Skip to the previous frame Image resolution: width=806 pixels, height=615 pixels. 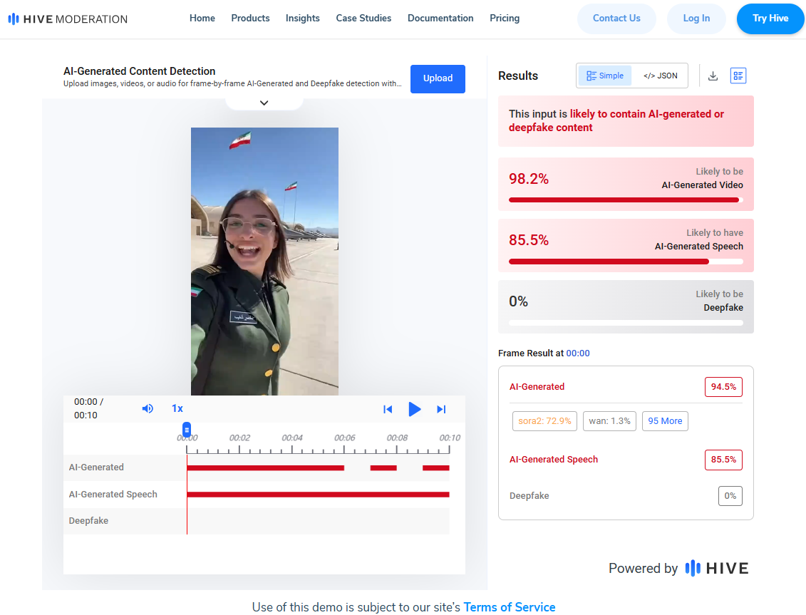coord(388,409)
